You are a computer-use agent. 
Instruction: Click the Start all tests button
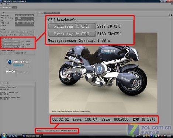coord(10,32)
